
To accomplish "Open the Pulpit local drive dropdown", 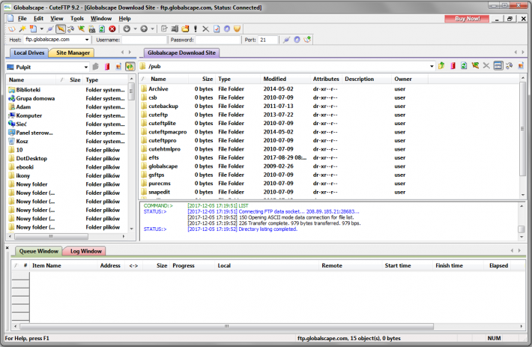I will point(86,67).
